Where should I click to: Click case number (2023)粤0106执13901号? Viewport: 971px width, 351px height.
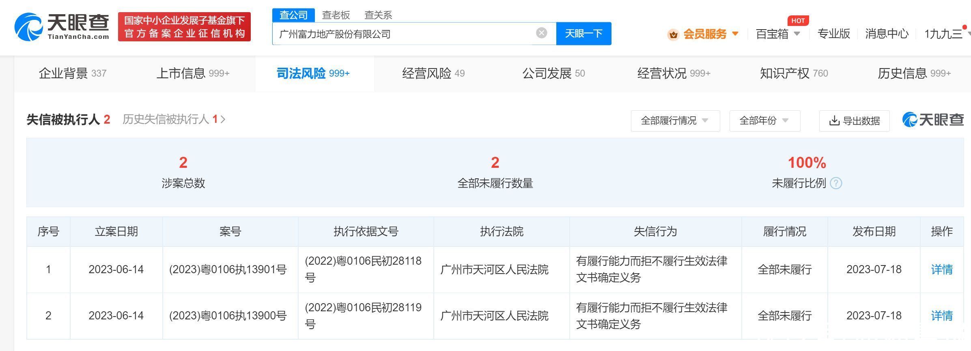(228, 270)
